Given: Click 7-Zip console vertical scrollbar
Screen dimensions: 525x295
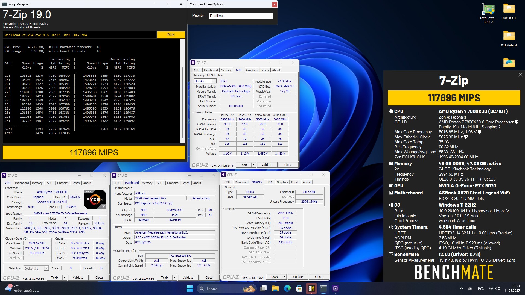Looking at the screenshot, I should click(182, 91).
